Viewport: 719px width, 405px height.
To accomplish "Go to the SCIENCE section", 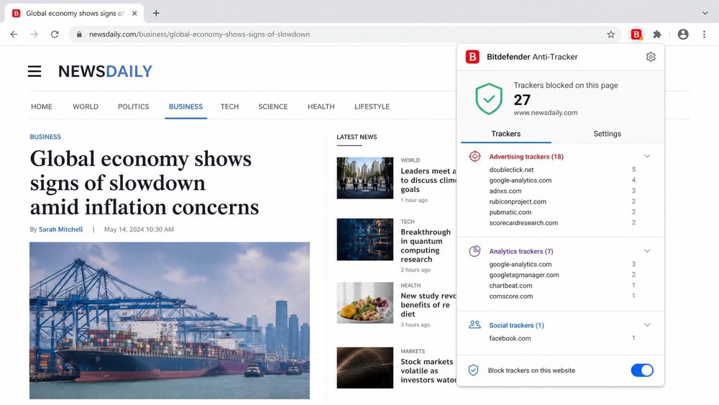I will pos(273,106).
